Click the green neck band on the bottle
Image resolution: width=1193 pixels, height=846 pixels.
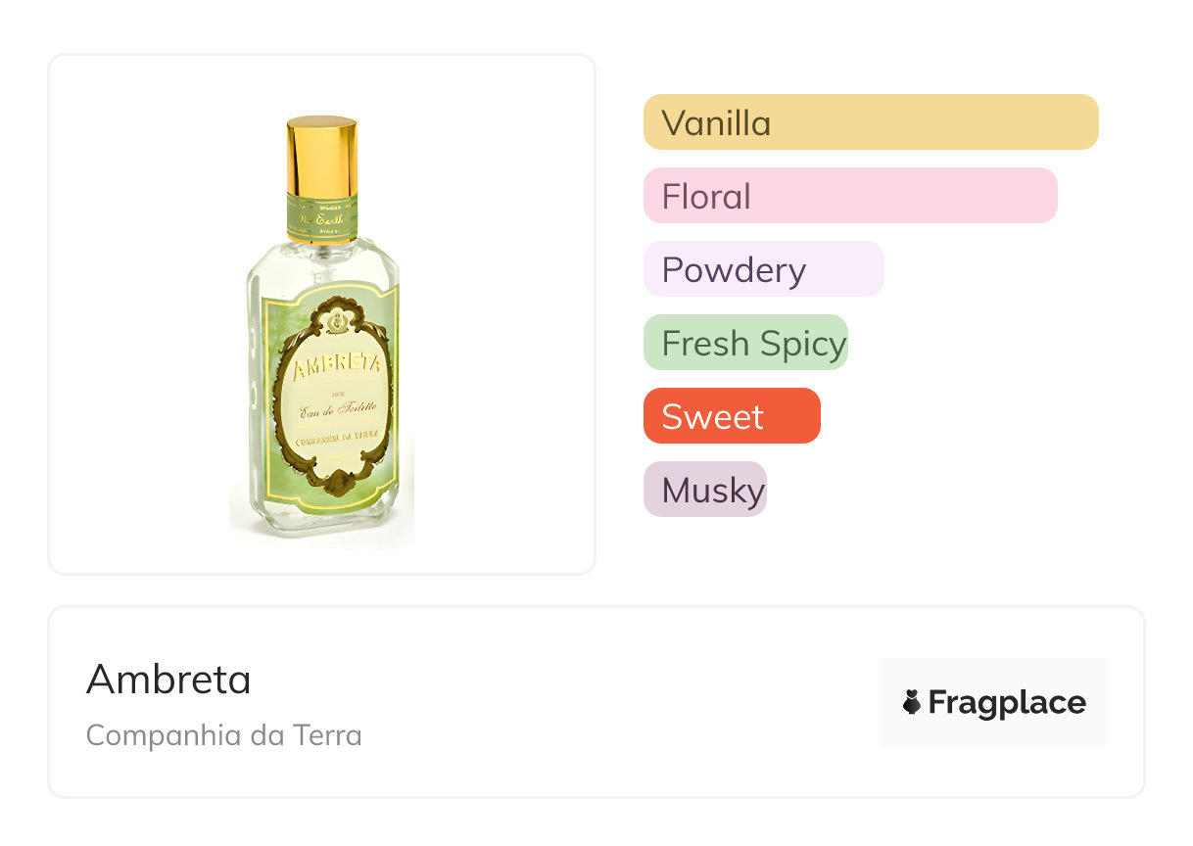click(321, 216)
